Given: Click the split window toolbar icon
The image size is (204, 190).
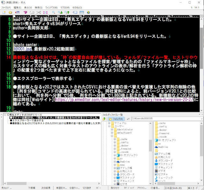Looking at the screenshot, I should (x=82, y=12).
